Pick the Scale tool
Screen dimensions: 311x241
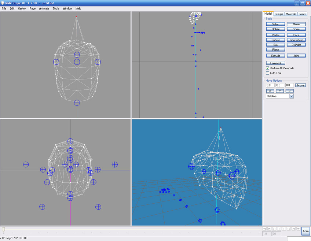296,29
